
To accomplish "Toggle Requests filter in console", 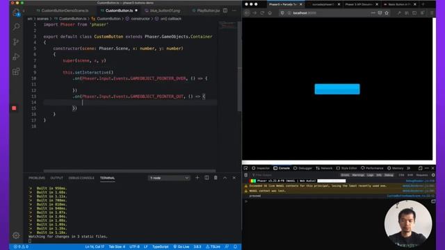I will click(422, 175).
